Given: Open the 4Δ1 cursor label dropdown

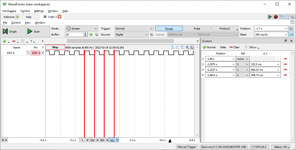Looking at the screenshot, I should (x=117, y=140).
